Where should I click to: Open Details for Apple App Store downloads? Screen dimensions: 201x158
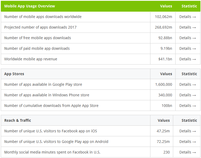187,106
